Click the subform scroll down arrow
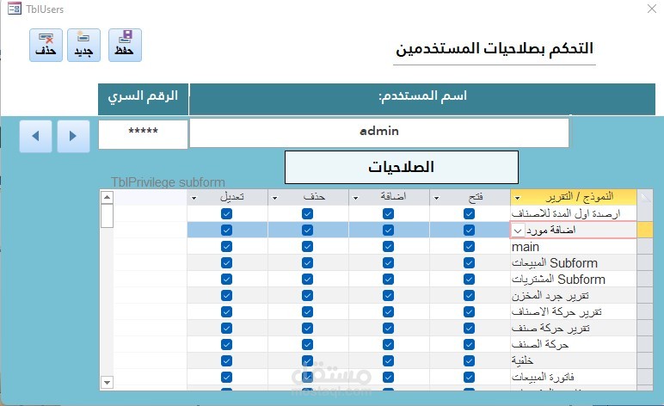This screenshot has width=664, height=406. pyautogui.click(x=108, y=382)
